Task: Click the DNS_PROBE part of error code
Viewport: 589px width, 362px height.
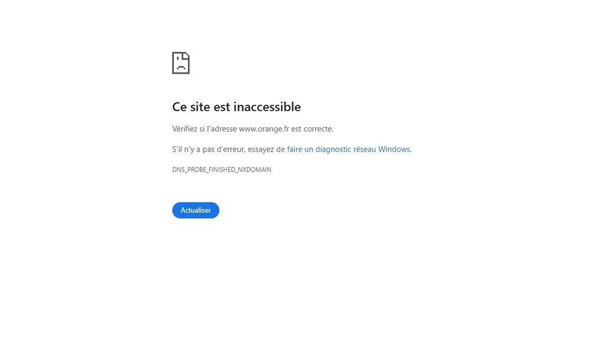Action: 189,170
